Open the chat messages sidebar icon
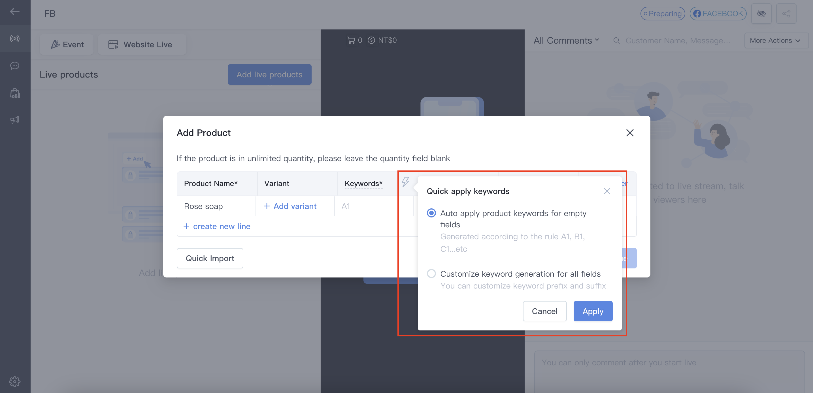 point(14,66)
